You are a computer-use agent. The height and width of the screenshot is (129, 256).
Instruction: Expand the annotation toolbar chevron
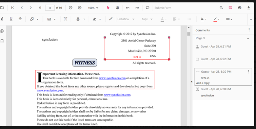(x=251, y=19)
